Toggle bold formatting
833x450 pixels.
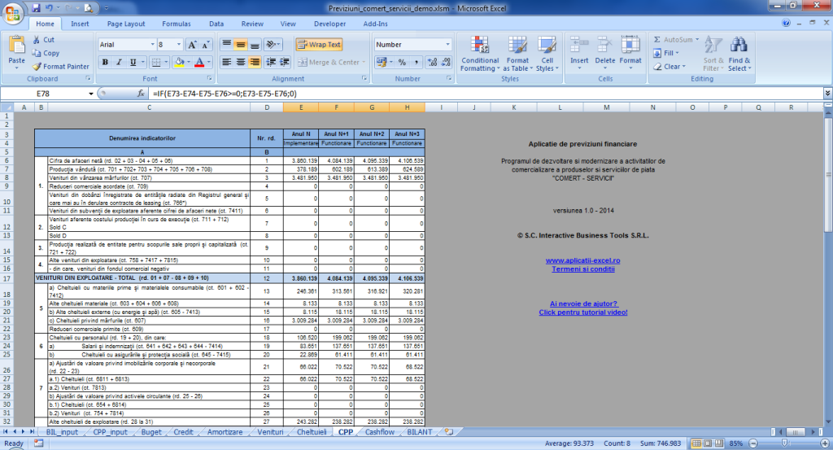point(105,62)
